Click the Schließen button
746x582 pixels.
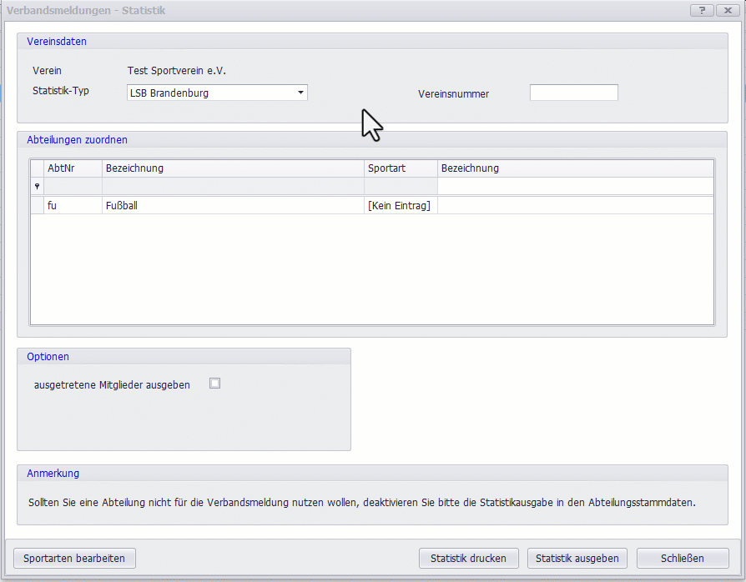tap(682, 559)
